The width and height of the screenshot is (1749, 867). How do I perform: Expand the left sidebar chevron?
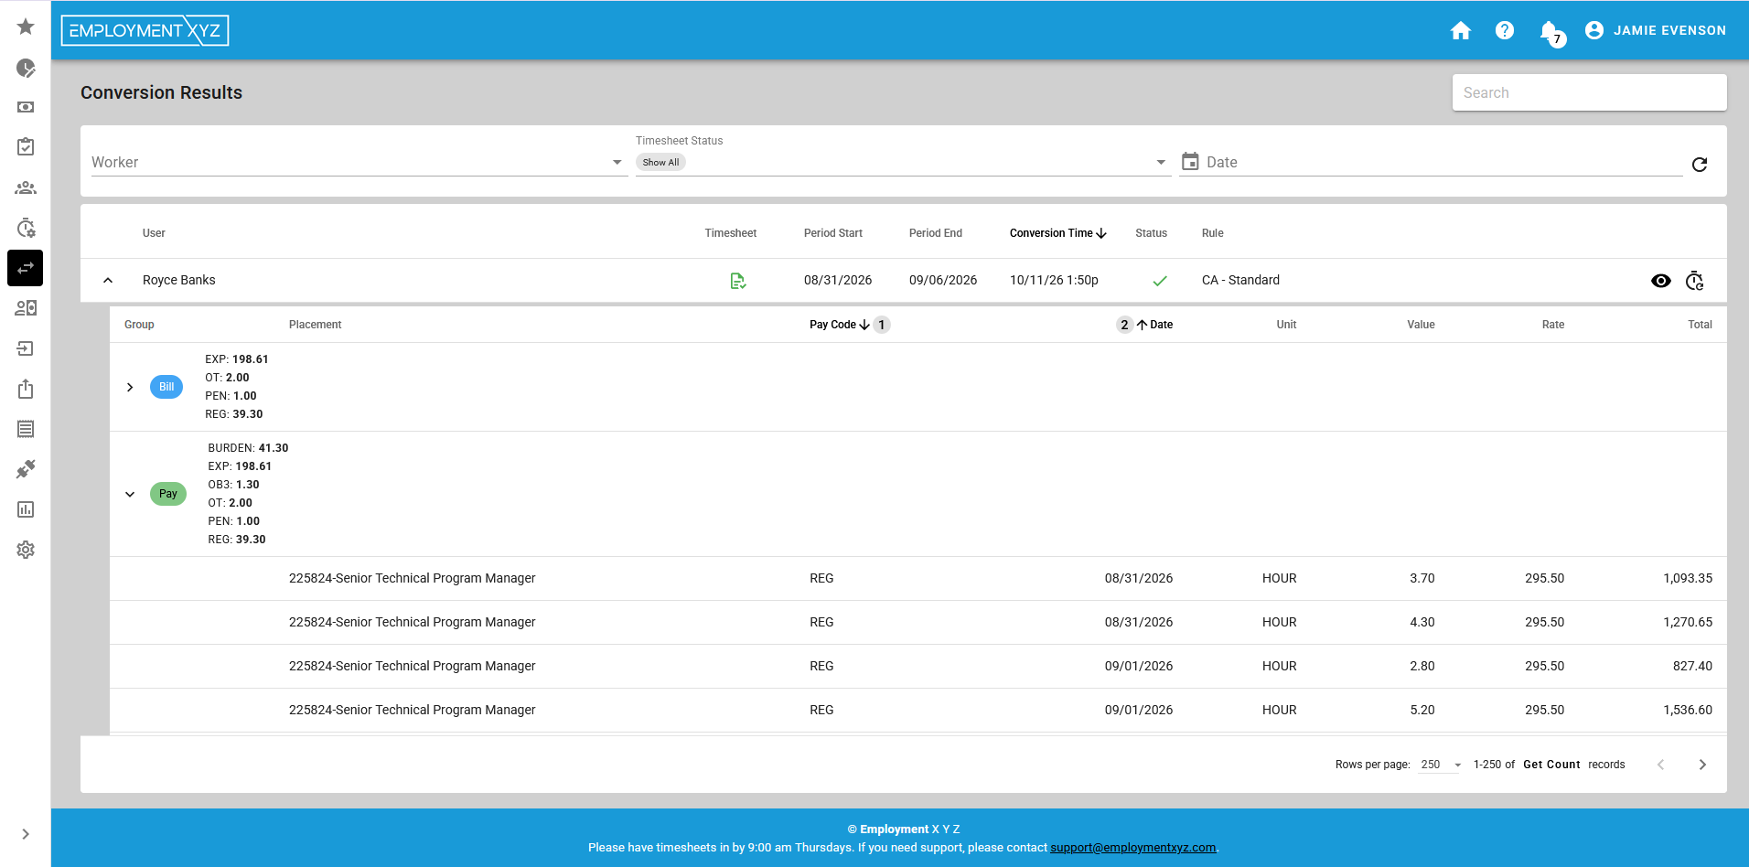(x=26, y=834)
